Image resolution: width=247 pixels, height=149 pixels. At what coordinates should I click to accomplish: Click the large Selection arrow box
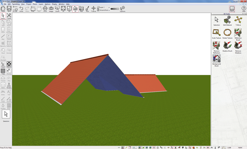click(6, 114)
